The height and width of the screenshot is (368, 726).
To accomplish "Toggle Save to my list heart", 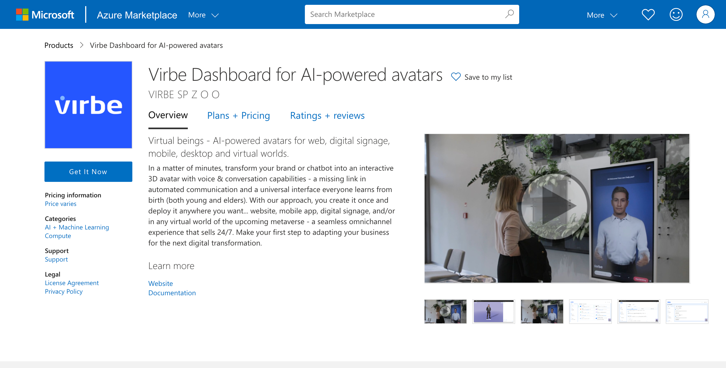I will [x=456, y=77].
